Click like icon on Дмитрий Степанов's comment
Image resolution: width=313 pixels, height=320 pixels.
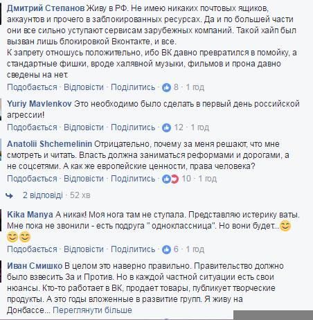(x=166, y=87)
